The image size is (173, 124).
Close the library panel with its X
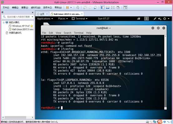tap(32, 13)
